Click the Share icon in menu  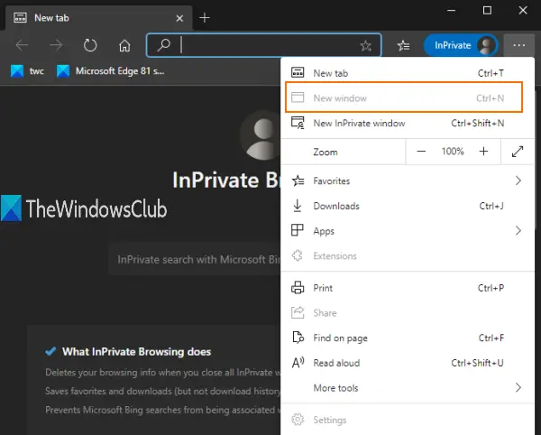point(298,312)
